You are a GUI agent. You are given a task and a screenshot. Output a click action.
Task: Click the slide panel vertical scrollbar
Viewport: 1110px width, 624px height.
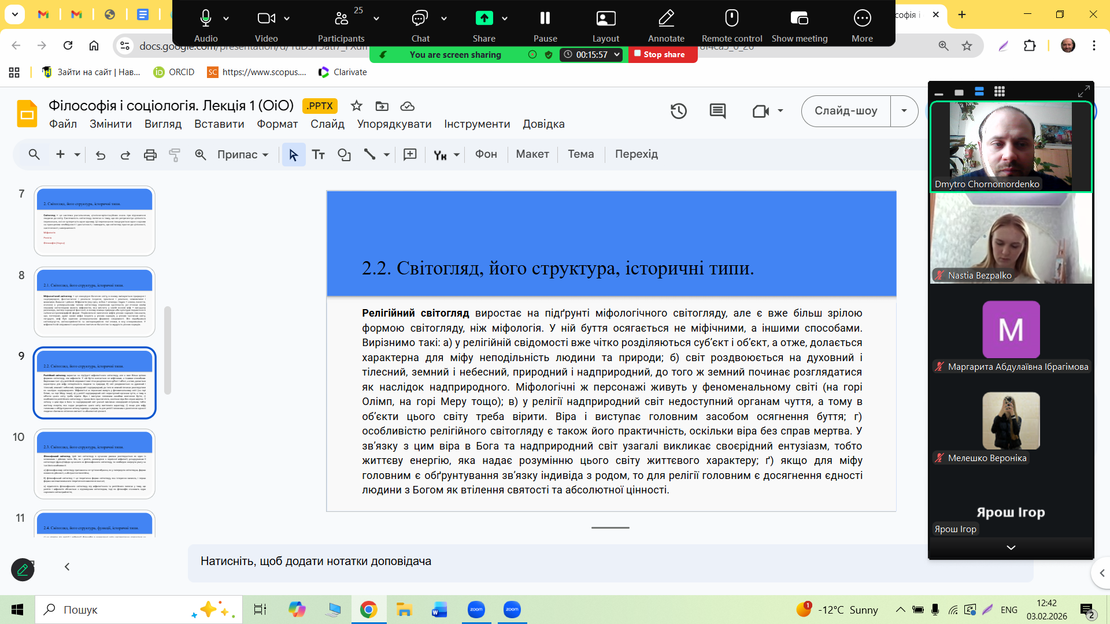(168, 351)
